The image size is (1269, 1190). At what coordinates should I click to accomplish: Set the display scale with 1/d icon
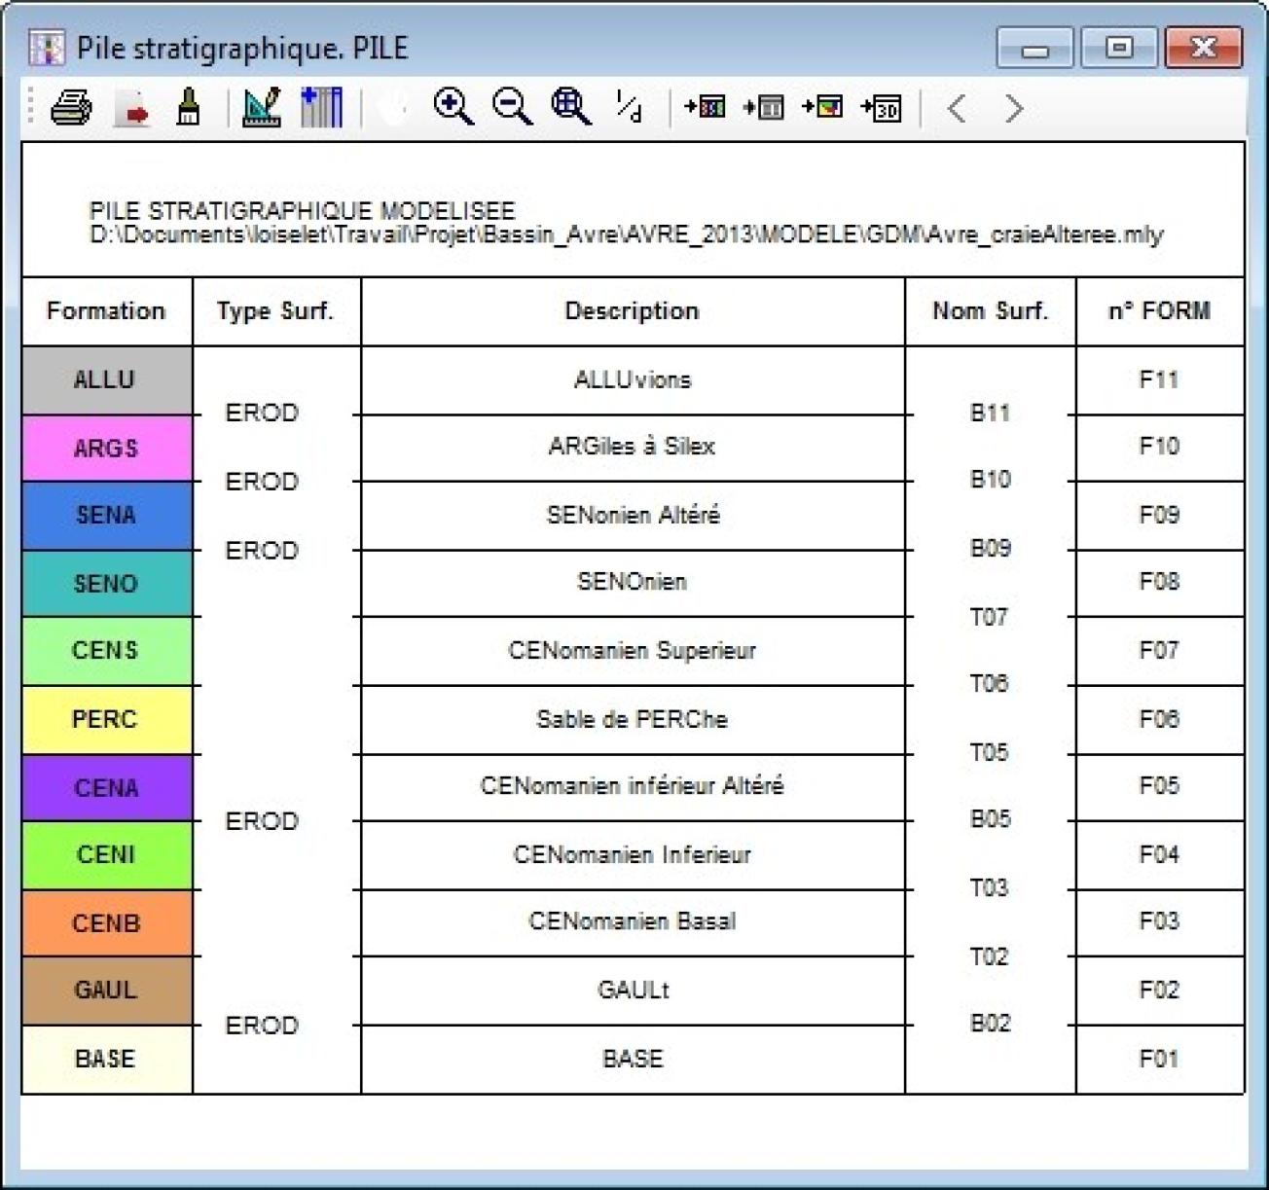(628, 108)
